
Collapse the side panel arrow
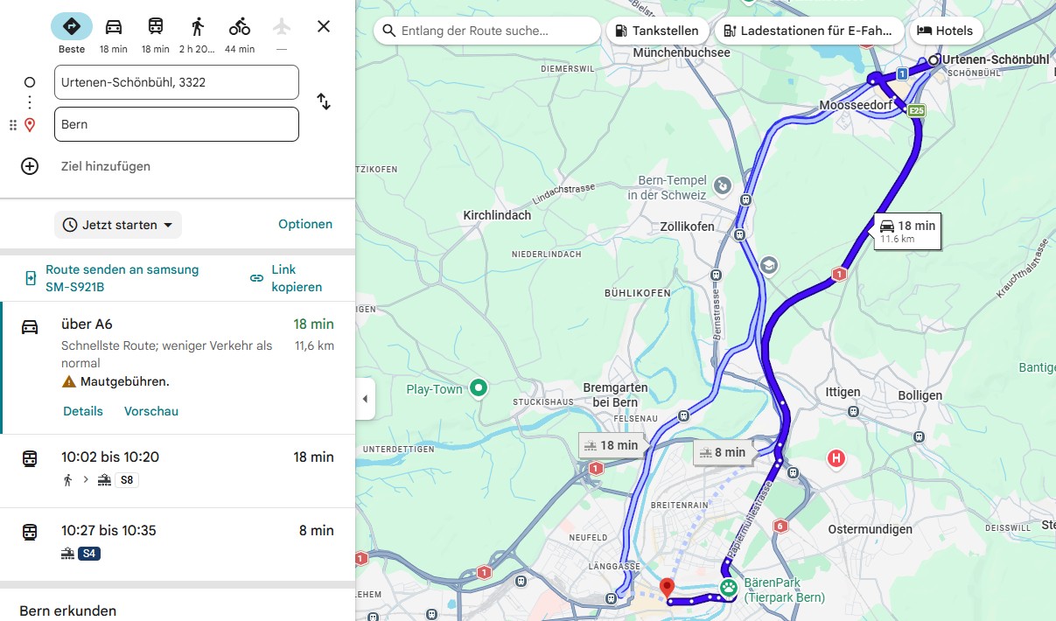pyautogui.click(x=365, y=399)
